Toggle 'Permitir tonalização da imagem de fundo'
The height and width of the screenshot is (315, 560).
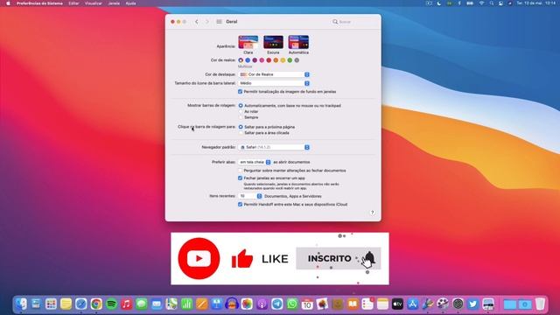click(240, 92)
